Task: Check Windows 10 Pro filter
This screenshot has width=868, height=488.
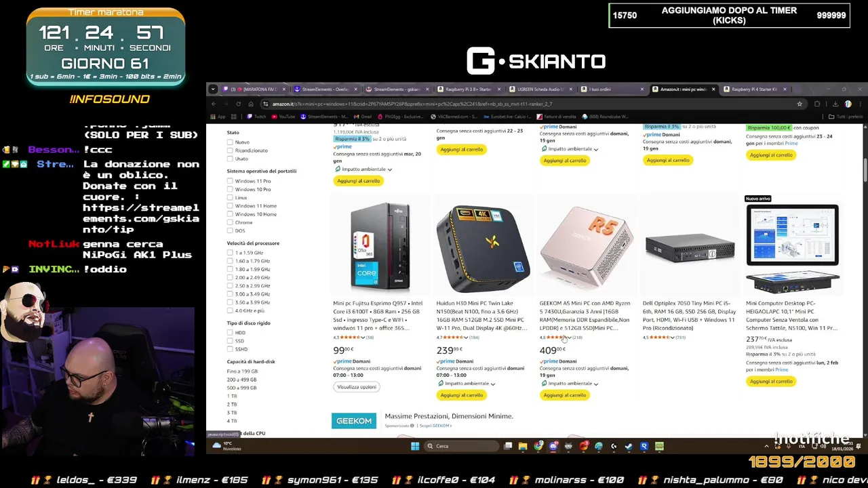Action: pyautogui.click(x=230, y=189)
